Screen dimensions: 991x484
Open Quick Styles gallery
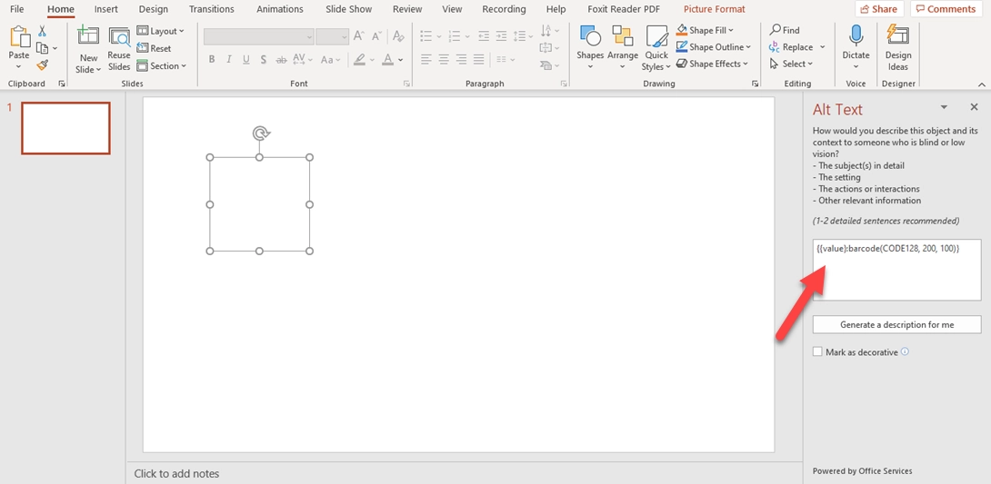656,49
